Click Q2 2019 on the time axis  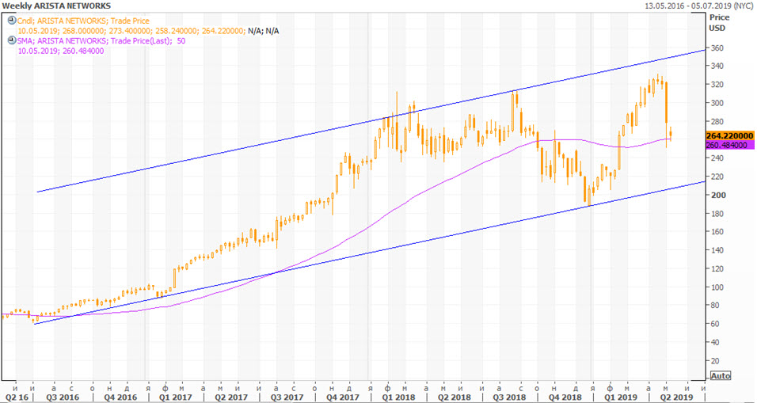[679, 397]
